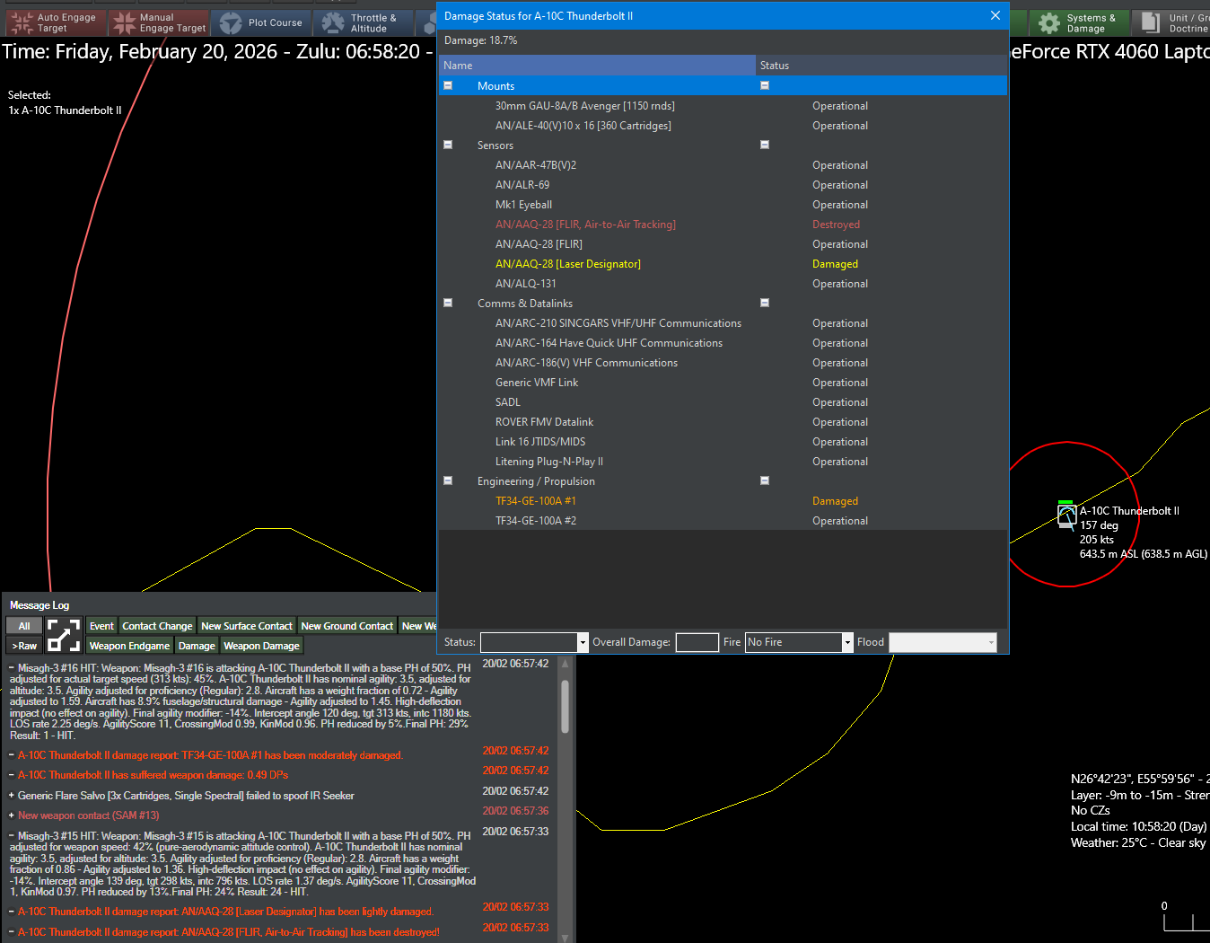The height and width of the screenshot is (943, 1210).
Task: Select the destroyed AN/AAQ-28 Air-to-Air Tracking row
Action: point(723,225)
